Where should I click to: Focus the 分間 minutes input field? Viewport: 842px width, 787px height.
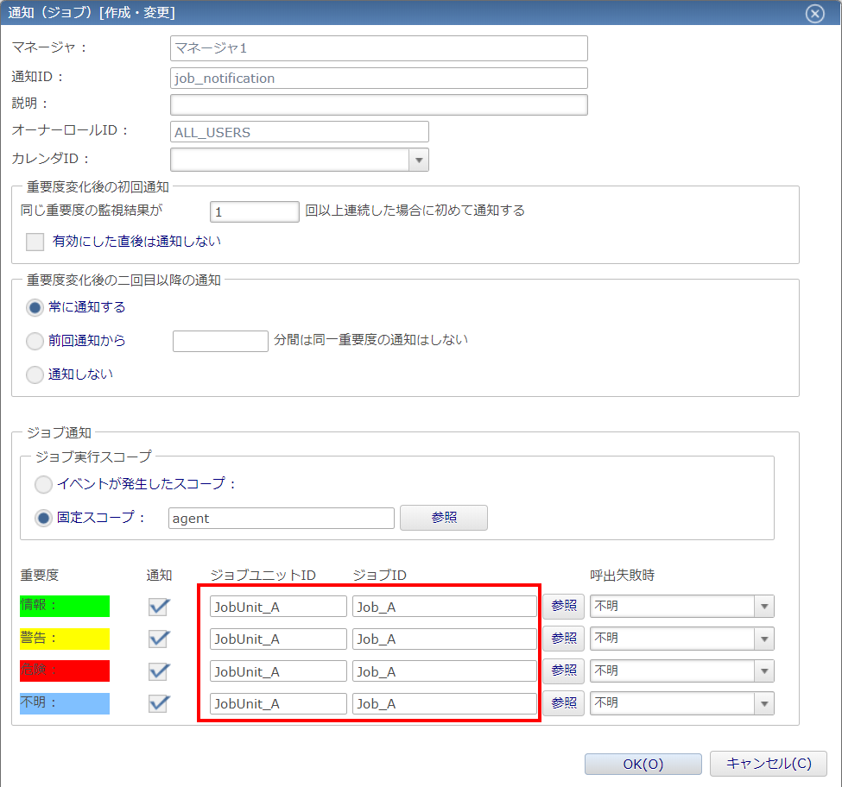coord(221,341)
